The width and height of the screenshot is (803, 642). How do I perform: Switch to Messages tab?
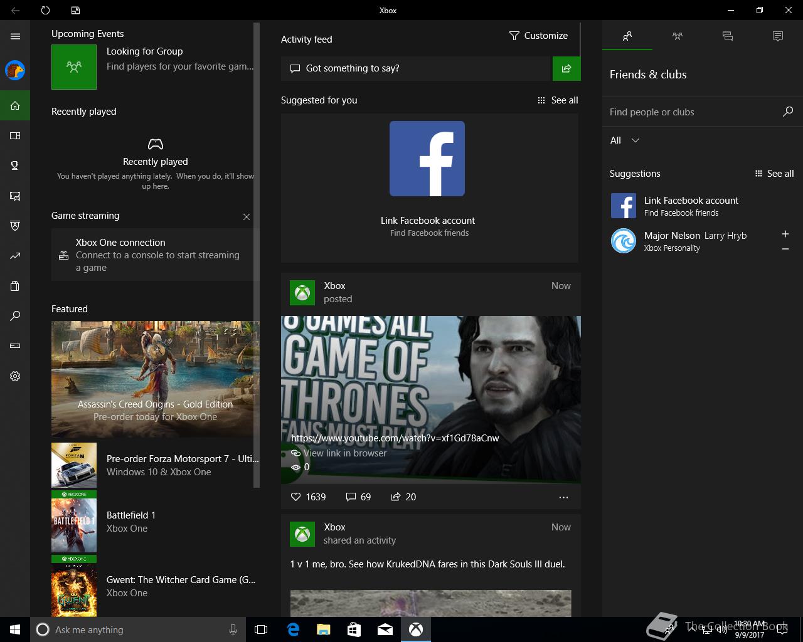point(728,36)
